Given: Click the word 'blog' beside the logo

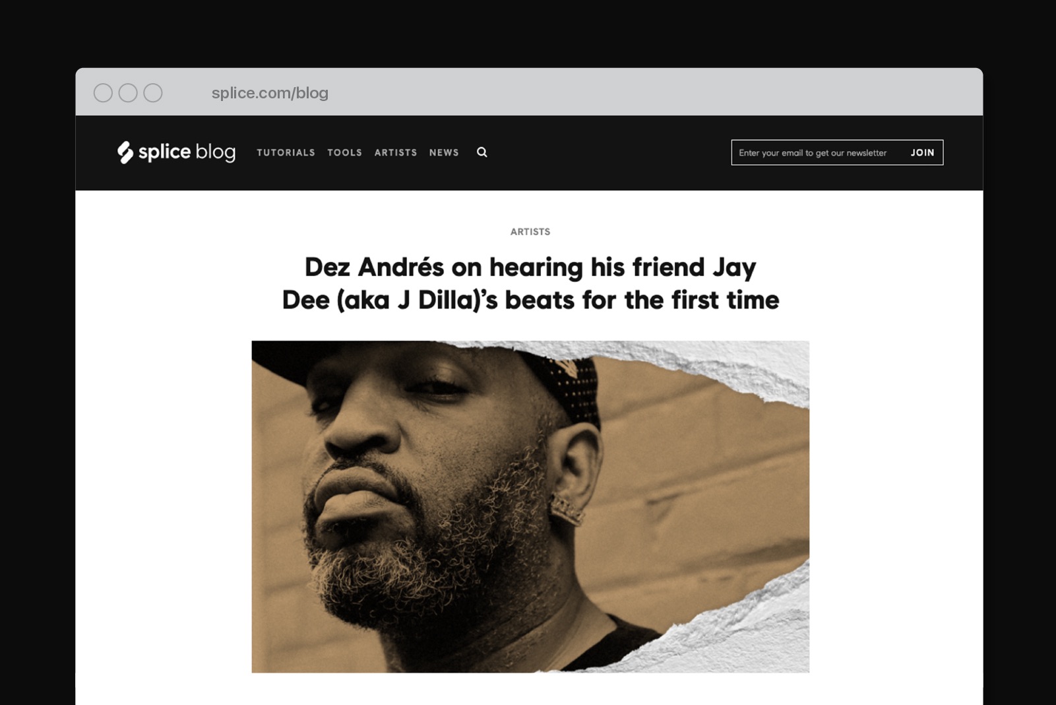Looking at the screenshot, I should click(216, 152).
